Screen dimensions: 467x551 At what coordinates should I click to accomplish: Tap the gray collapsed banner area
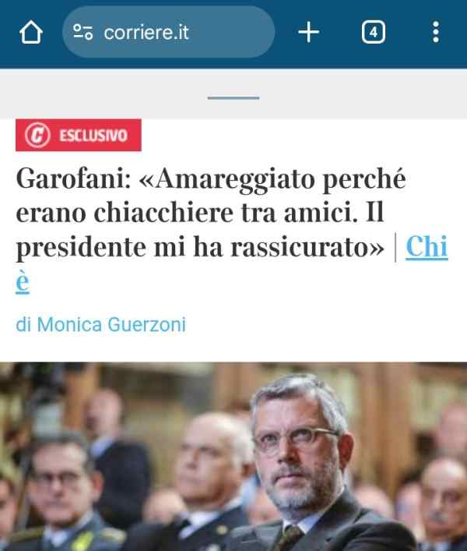[233, 94]
